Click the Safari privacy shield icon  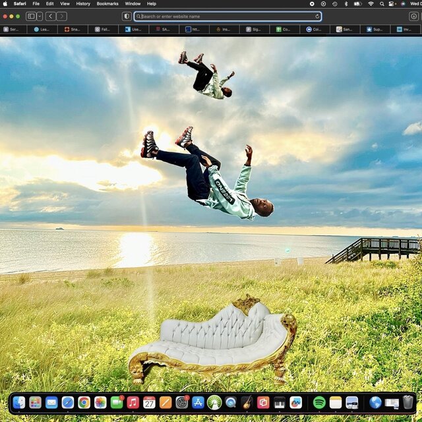coord(127,16)
